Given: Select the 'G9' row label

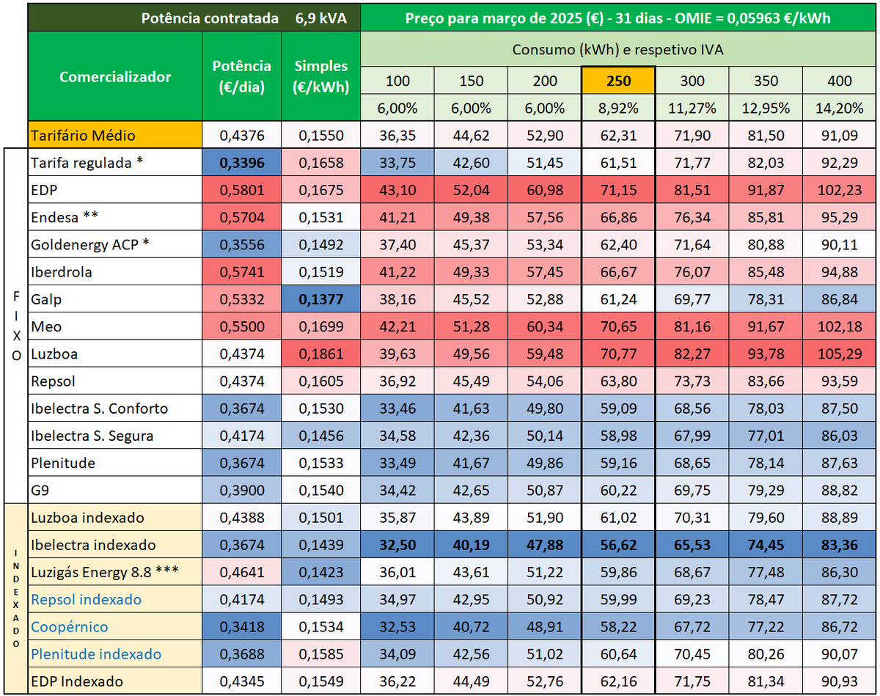Looking at the screenshot, I should click(x=115, y=491).
